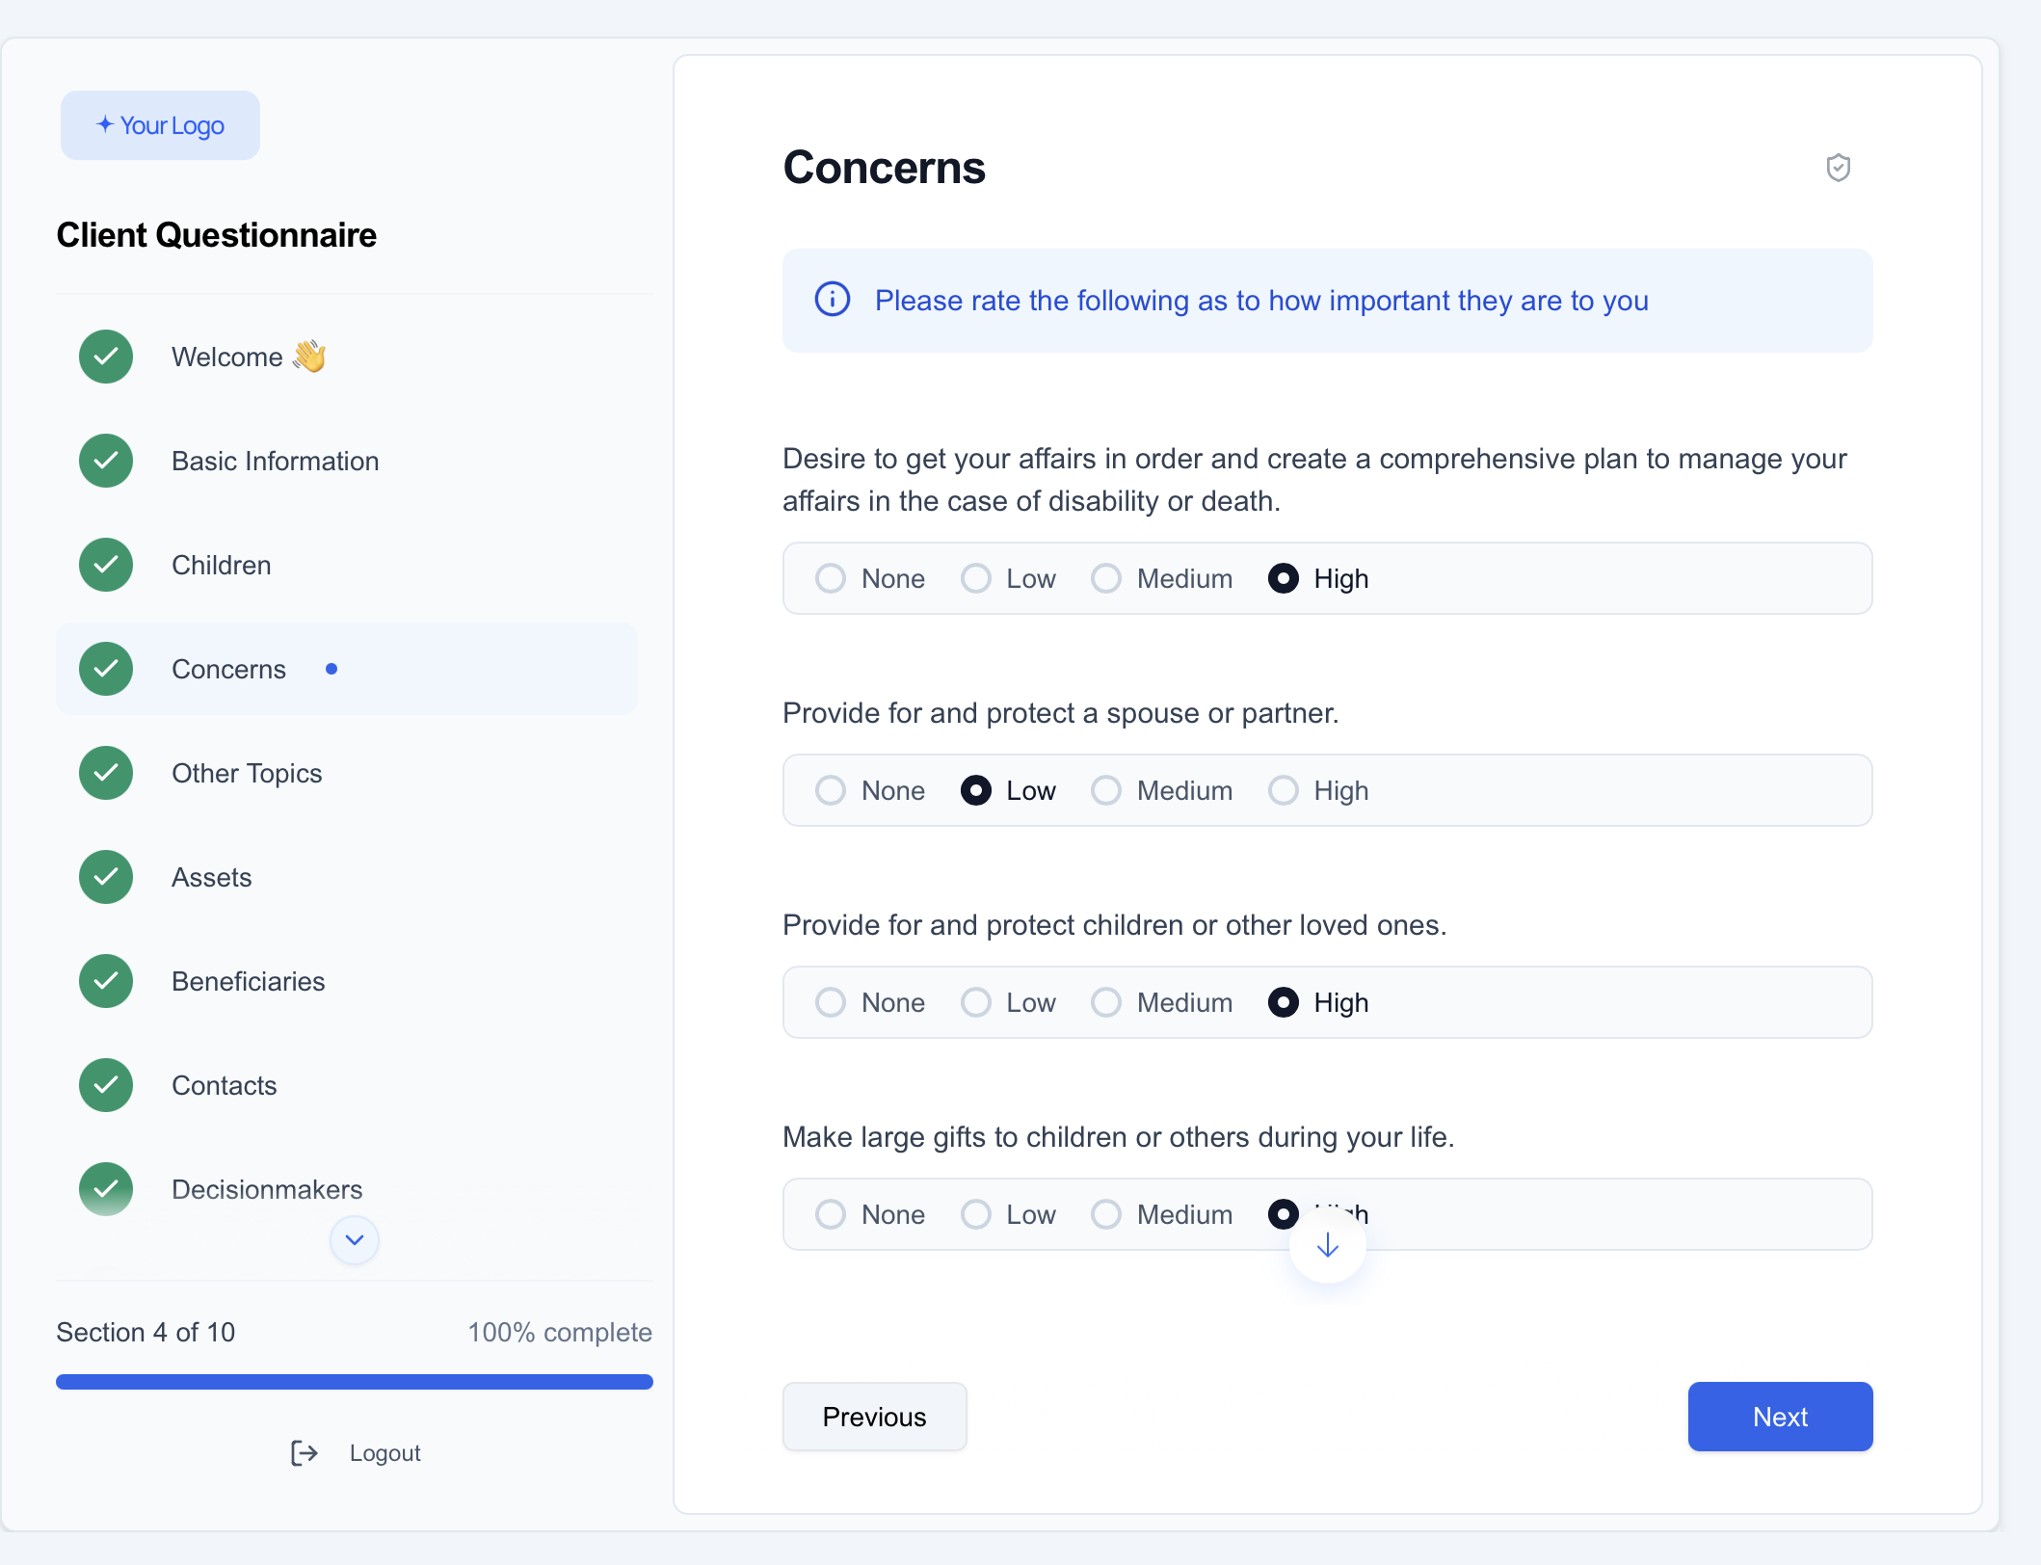
Task: Click the green checkmark next to Contacts
Action: (x=106, y=1085)
